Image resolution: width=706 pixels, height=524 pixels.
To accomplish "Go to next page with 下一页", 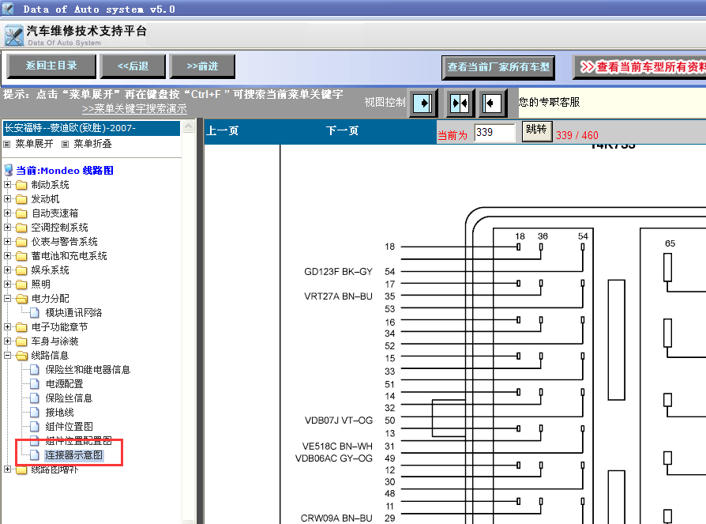I will [342, 131].
